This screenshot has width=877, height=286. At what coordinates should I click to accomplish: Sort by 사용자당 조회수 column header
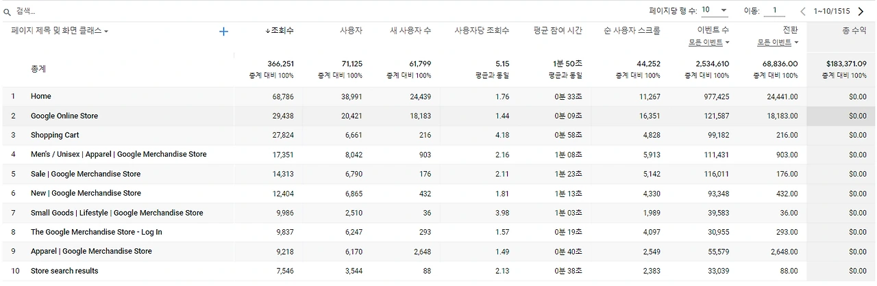tap(482, 31)
